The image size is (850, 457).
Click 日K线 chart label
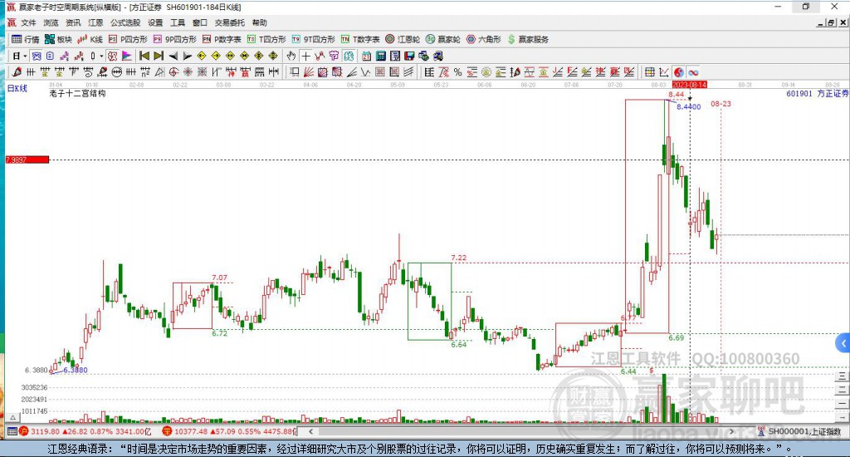(17, 88)
